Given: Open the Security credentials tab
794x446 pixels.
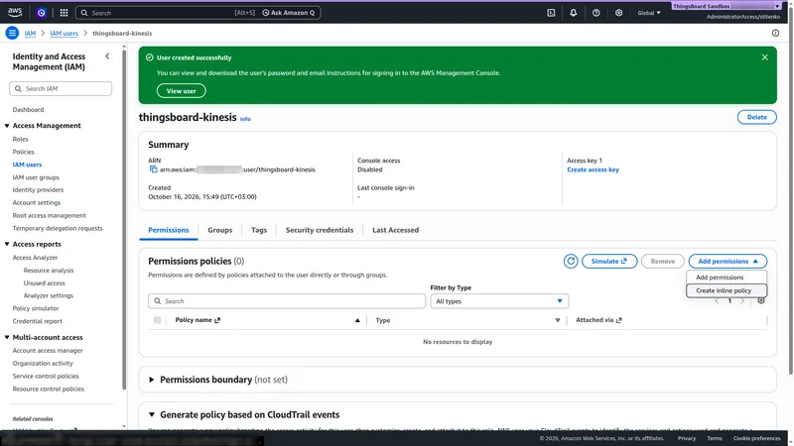Looking at the screenshot, I should tap(320, 230).
